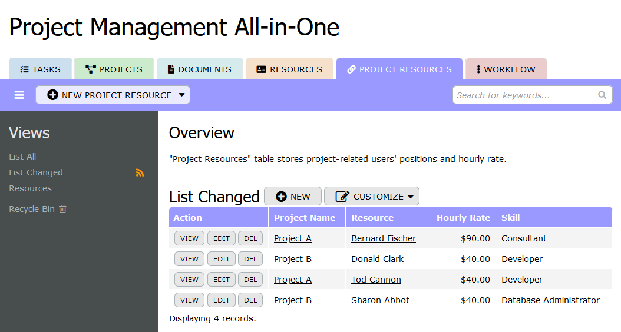Screen dimensions: 621x332
Task: Click the New button beside List Changed
Action: point(293,197)
